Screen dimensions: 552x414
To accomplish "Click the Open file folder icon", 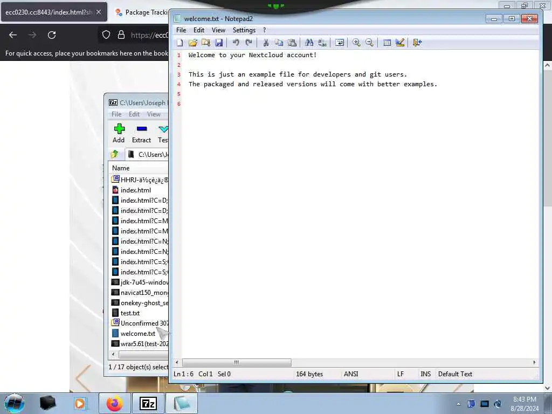I will pos(193,43).
